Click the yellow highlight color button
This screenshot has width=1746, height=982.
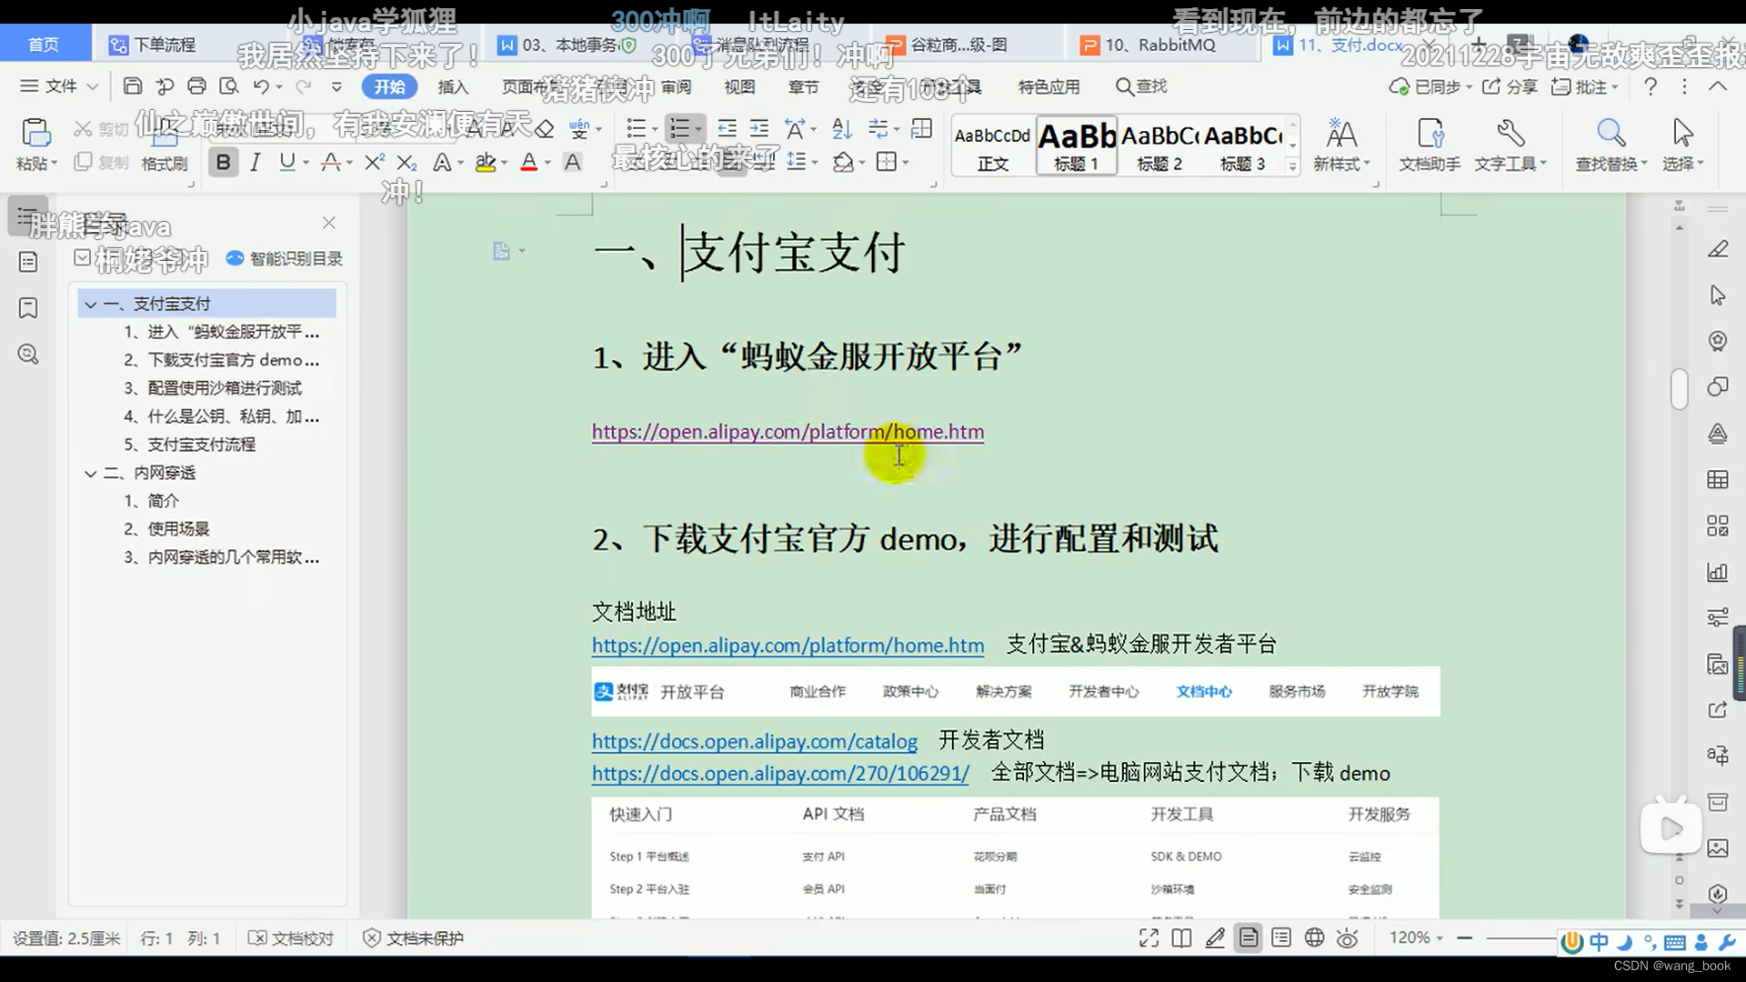point(486,163)
